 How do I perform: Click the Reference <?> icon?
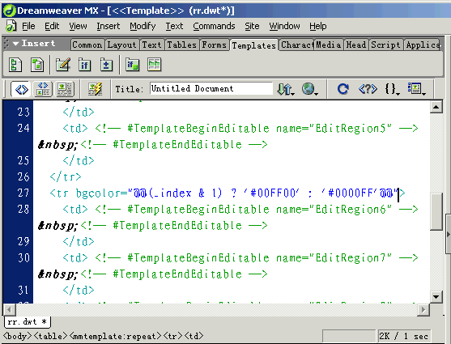(x=368, y=89)
